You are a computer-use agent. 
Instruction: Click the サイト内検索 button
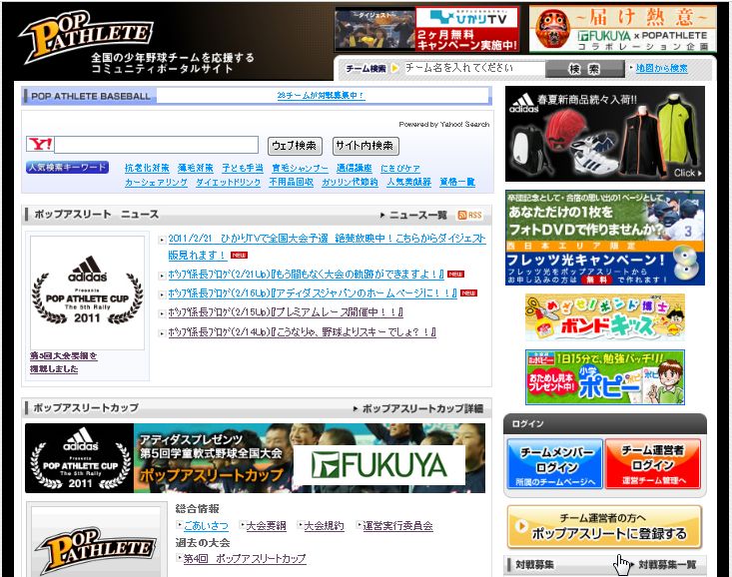366,146
